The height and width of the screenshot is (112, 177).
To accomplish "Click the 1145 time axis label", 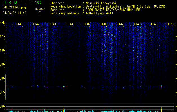I will pyautogui.click(x=86, y=24).
